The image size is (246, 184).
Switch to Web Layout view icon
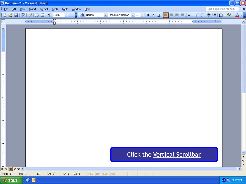pyautogui.click(x=6, y=169)
